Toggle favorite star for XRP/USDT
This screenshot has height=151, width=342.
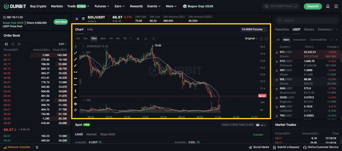click(x=277, y=70)
